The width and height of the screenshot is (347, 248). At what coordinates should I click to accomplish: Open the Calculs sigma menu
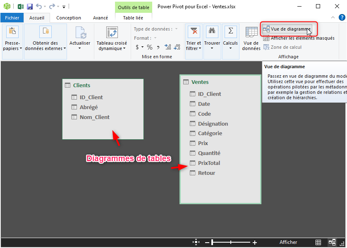coord(231,42)
